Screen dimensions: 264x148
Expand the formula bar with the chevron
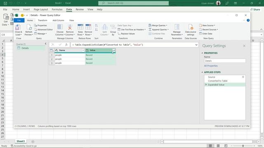[x=196, y=45]
